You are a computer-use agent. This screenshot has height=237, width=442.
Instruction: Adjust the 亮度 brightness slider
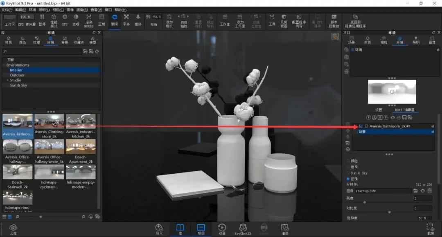[x=365, y=202]
